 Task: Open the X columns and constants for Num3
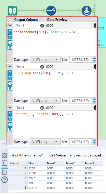[x=10, y=119]
